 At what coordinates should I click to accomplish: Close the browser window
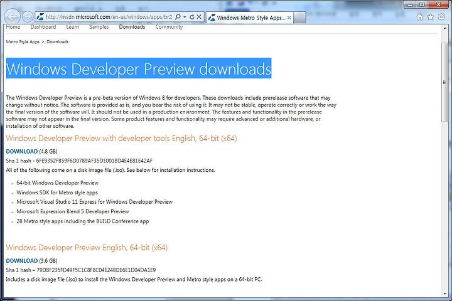click(x=438, y=4)
